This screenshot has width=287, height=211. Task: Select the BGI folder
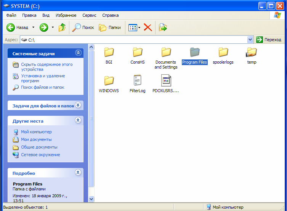click(x=109, y=56)
